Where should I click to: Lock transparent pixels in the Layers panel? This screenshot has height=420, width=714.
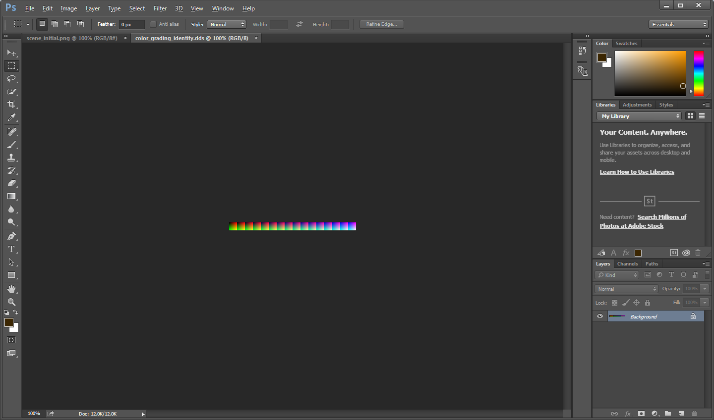pos(614,302)
